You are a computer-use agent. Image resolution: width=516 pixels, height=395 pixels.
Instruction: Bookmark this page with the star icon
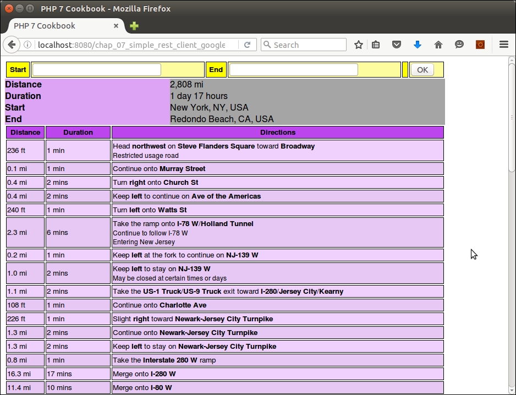(359, 45)
